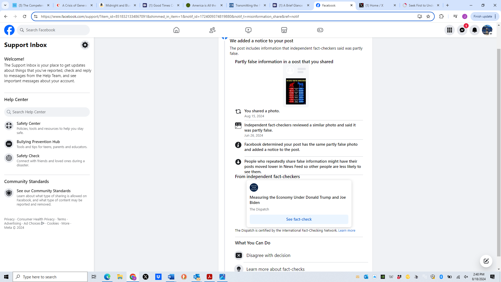
Task: Open Chrome's tab search dropdown arrow
Action: 5,5
